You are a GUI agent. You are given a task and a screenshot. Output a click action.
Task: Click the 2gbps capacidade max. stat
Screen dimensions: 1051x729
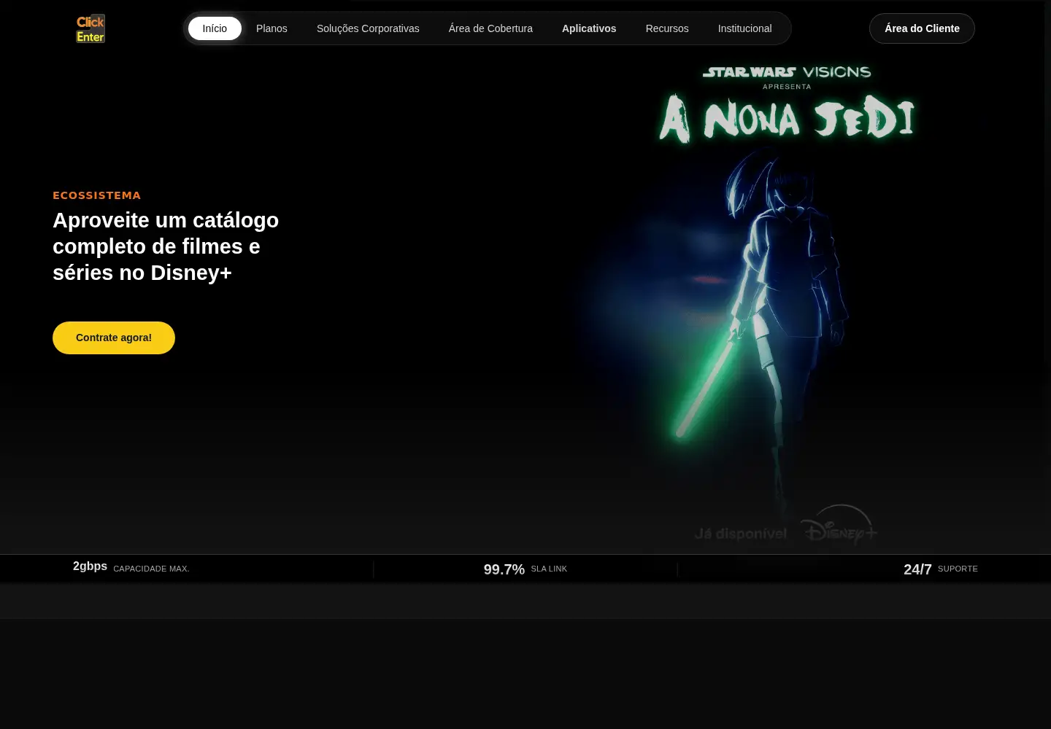tap(131, 567)
